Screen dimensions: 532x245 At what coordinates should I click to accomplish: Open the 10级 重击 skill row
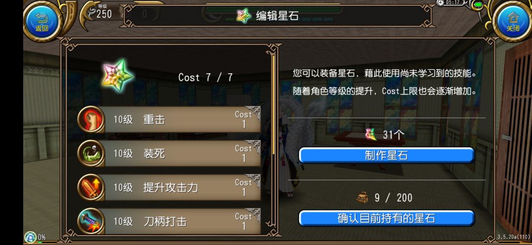click(x=169, y=119)
